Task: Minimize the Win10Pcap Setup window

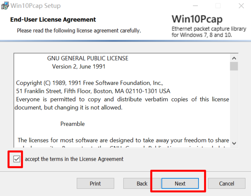Action: click(x=195, y=6)
